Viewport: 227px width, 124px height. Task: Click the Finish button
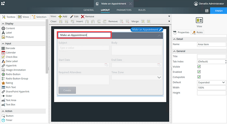tap(218, 10)
